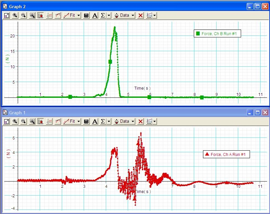Viewport: 270px width, 214px height.
Task: Open Fit dropdown arrow in Graph 1 toolbar
Action: (79, 121)
